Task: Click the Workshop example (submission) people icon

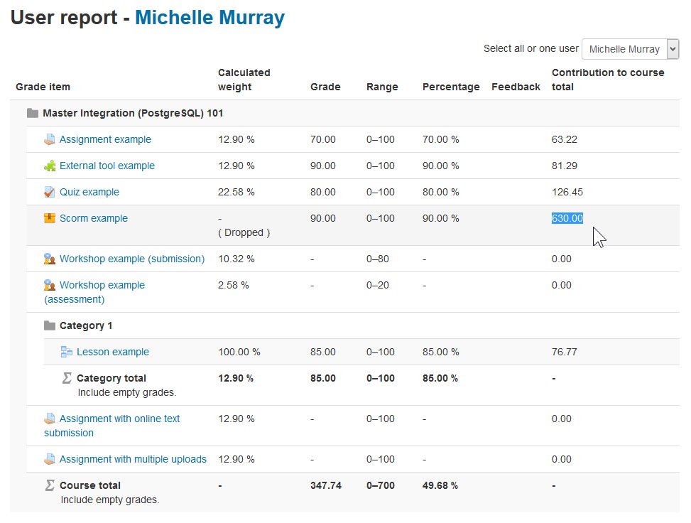Action: tap(50, 259)
